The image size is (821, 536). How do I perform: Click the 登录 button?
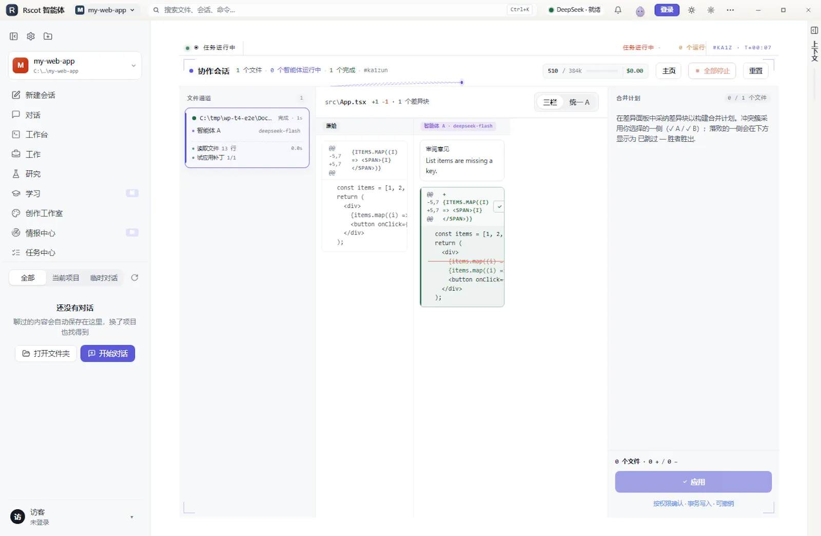667,10
